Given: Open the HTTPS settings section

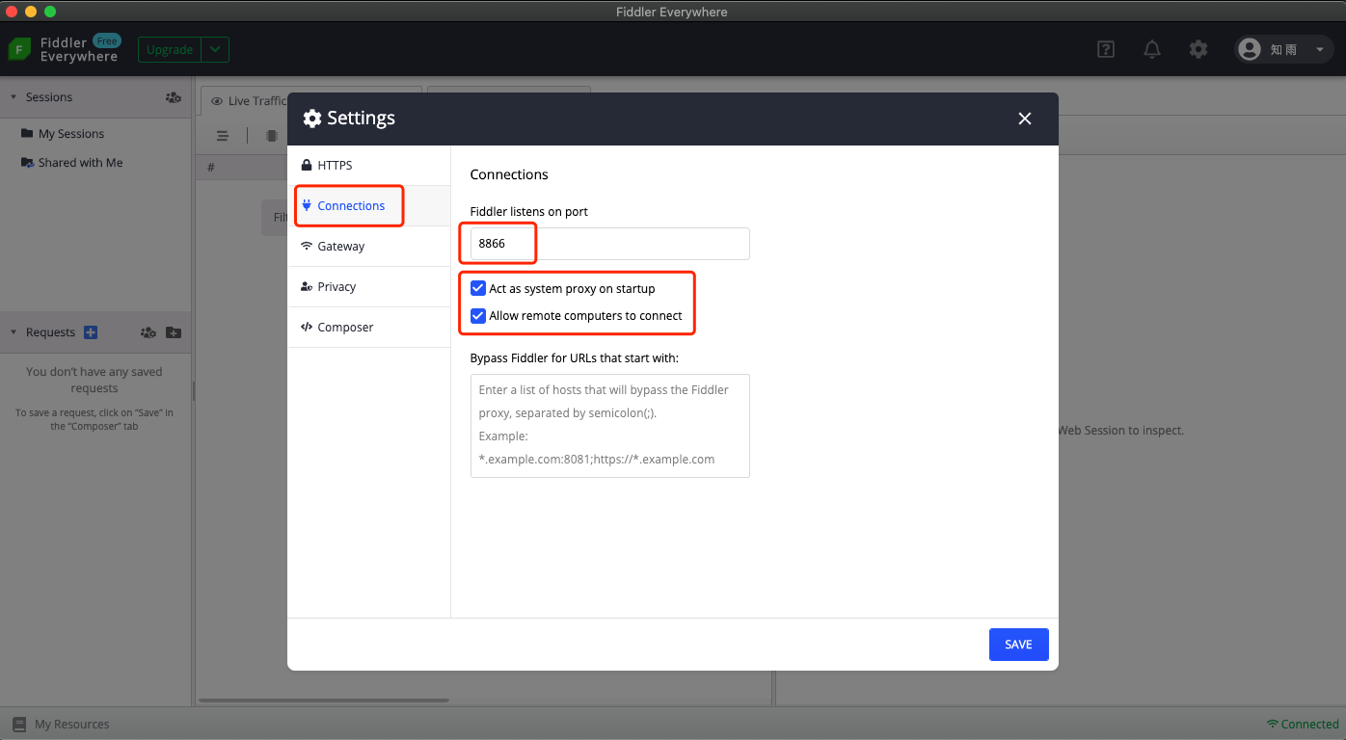Looking at the screenshot, I should click(369, 166).
